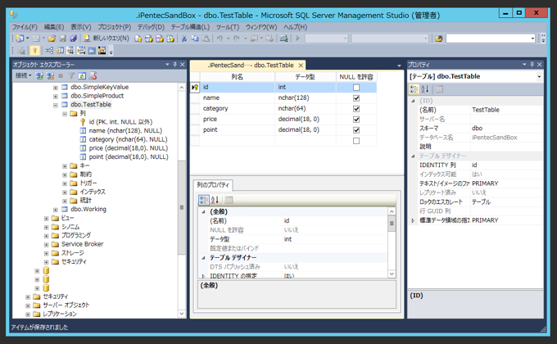The height and width of the screenshot is (344, 557).
Task: Click the category column name cell
Action: click(238, 109)
